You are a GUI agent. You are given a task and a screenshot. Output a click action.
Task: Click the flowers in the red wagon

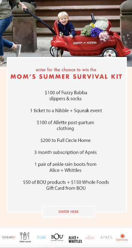[x=100, y=30]
